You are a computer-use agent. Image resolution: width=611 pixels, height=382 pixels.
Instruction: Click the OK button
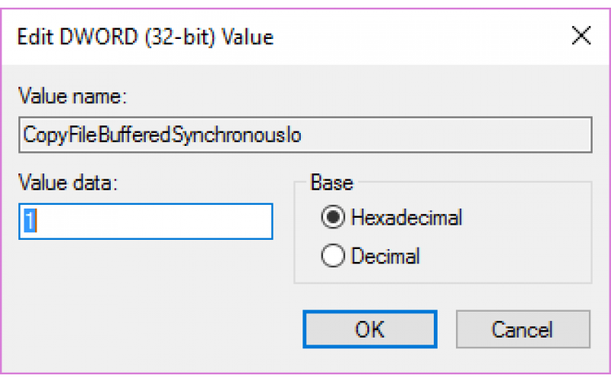point(370,329)
